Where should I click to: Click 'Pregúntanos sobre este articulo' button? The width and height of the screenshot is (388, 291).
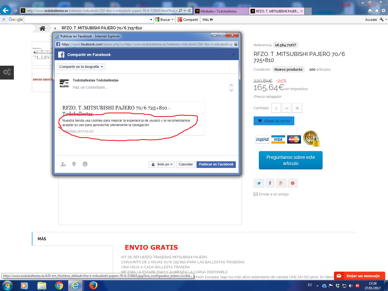[291, 160]
